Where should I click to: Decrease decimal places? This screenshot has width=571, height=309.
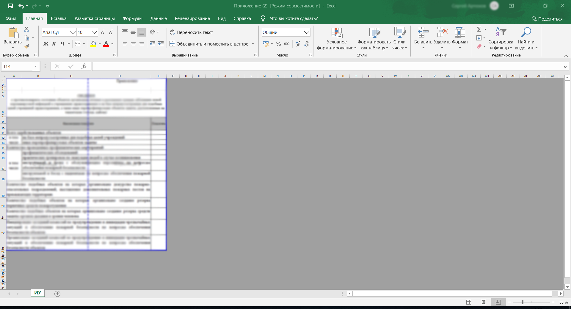point(306,44)
